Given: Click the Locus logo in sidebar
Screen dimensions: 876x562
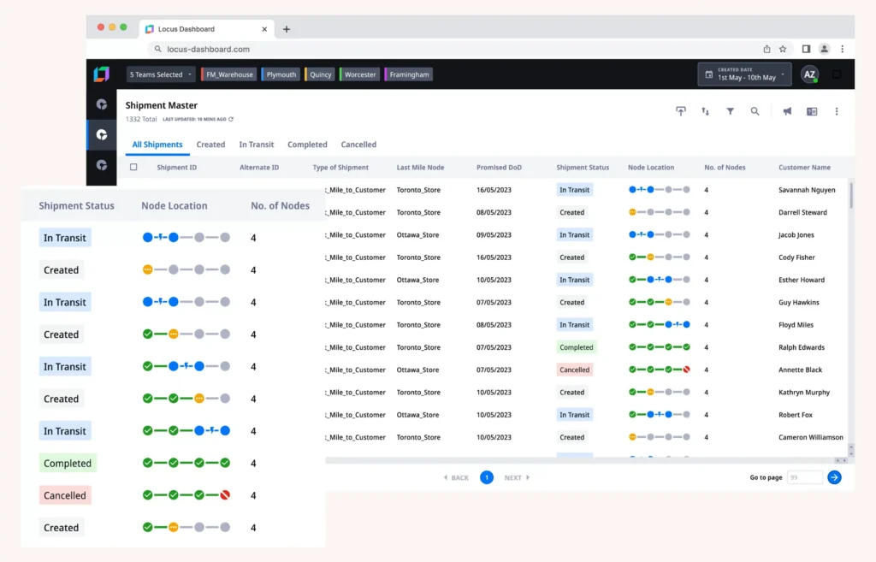Looking at the screenshot, I should (102, 74).
